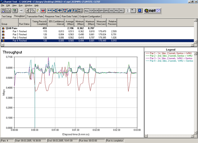Click the Minimum (Mbps) column header
198x143 pixels.
click(79, 23)
